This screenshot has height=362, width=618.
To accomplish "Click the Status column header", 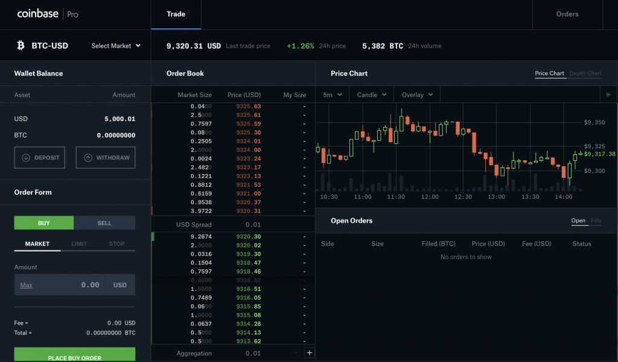I will (x=582, y=243).
